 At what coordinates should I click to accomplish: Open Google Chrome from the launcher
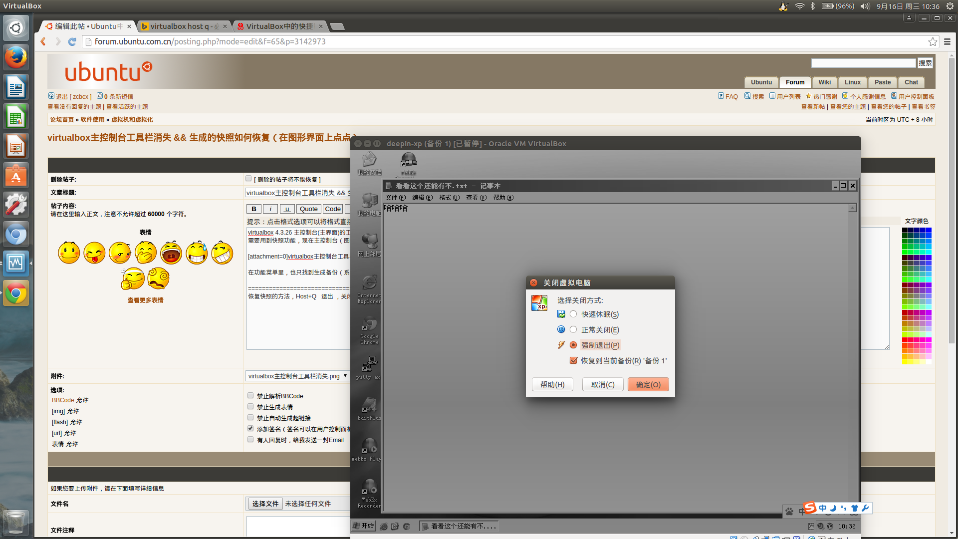click(x=16, y=293)
